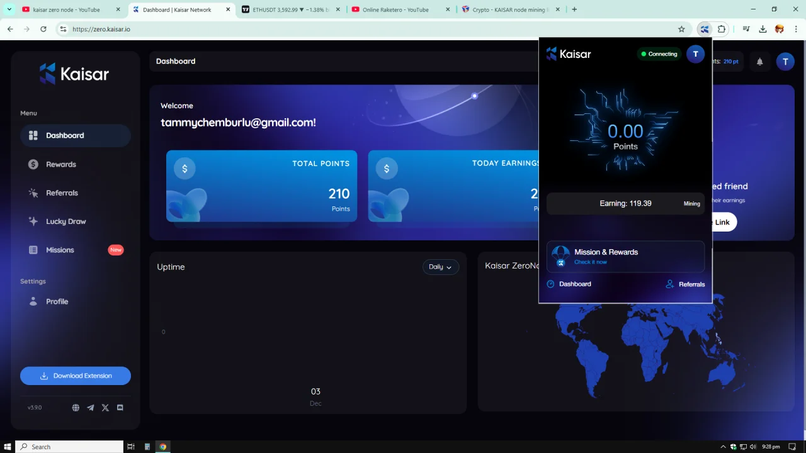The image size is (806, 453).
Task: Open the Chrome downloads icon
Action: click(763, 29)
